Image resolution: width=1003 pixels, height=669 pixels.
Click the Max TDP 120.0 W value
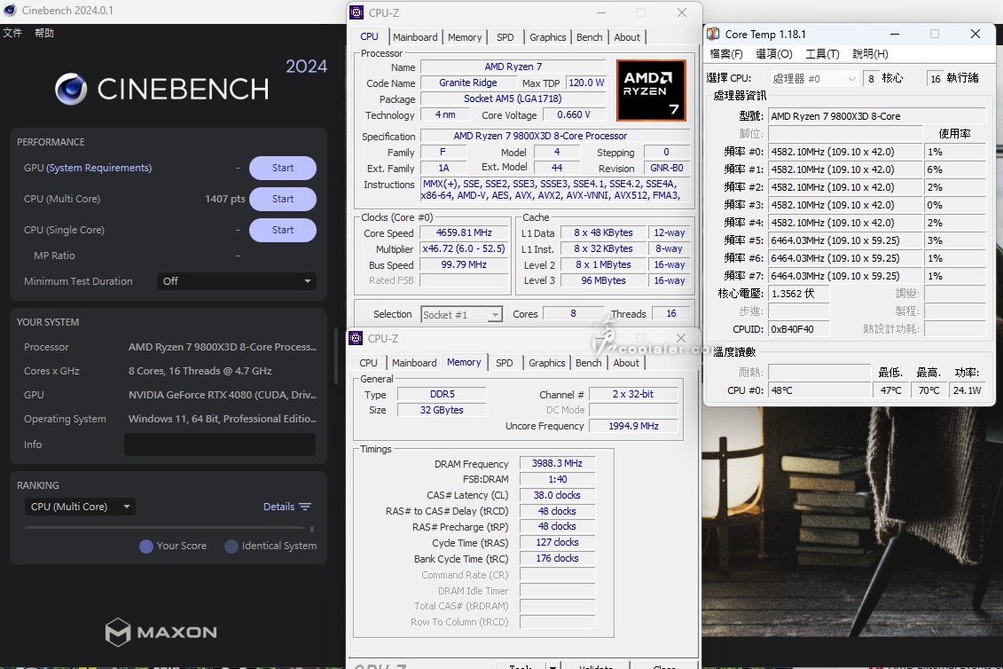(x=586, y=83)
